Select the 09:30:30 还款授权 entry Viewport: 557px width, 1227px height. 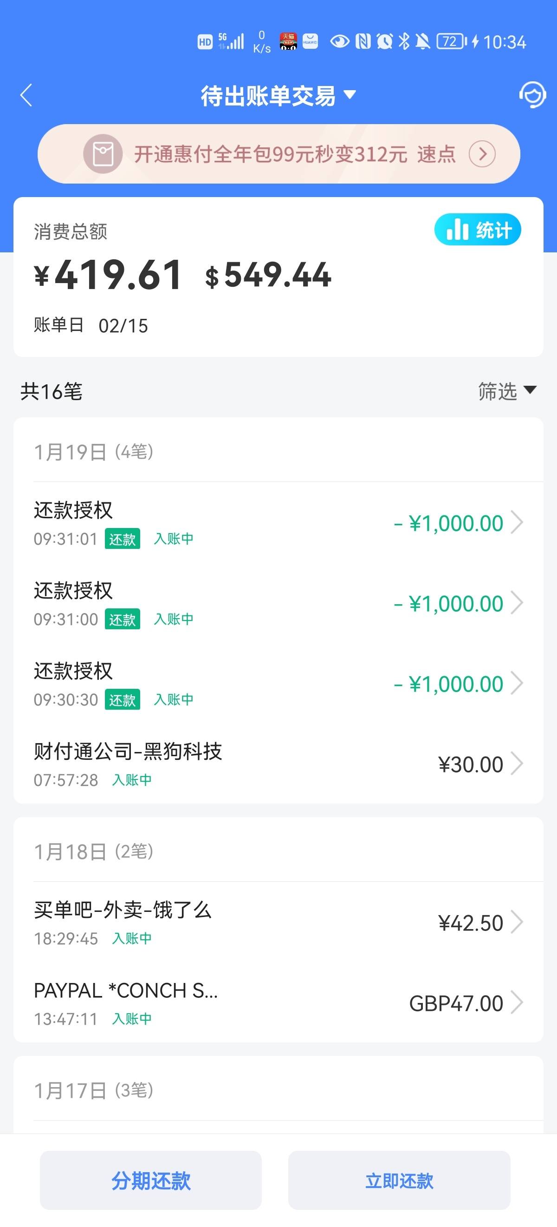(278, 684)
